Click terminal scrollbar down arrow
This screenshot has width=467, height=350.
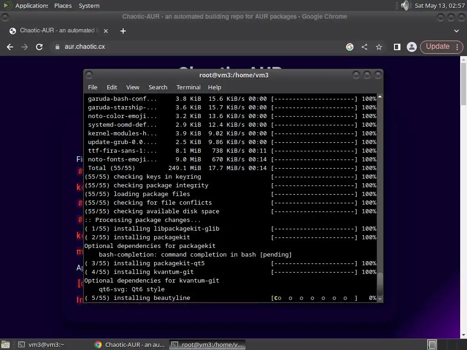pyautogui.click(x=380, y=299)
